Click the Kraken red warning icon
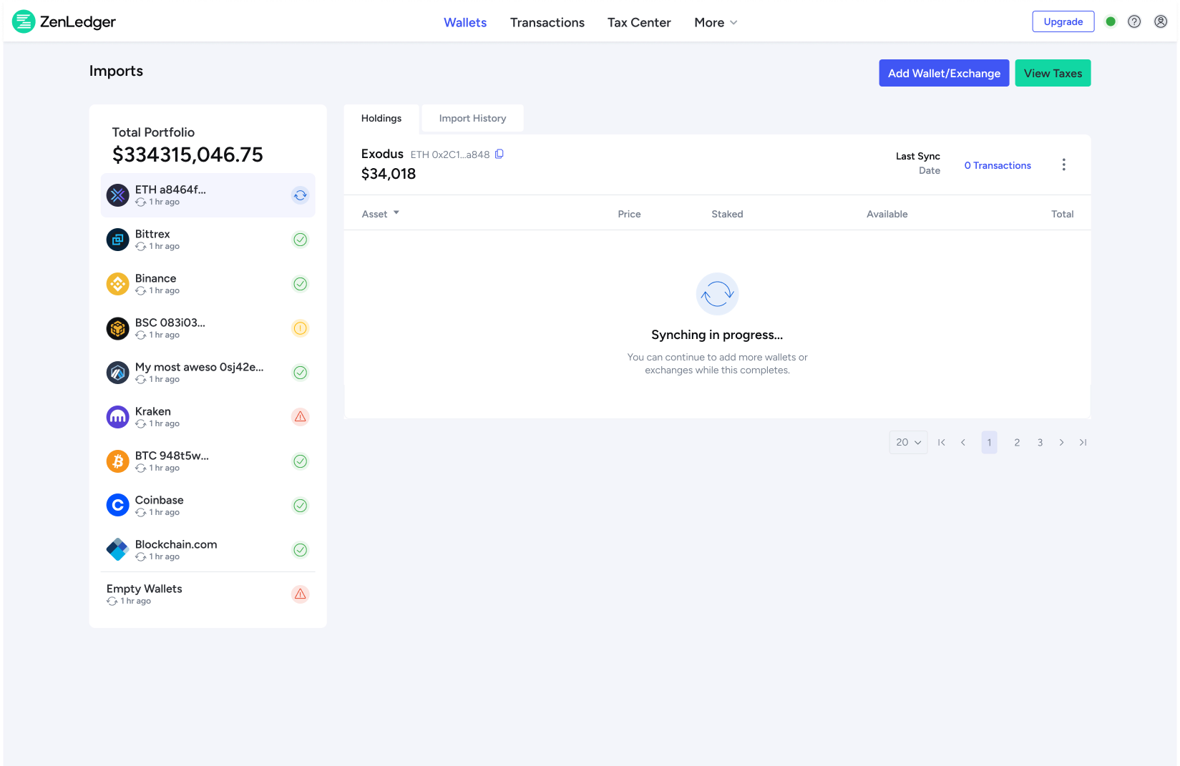 pos(301,417)
